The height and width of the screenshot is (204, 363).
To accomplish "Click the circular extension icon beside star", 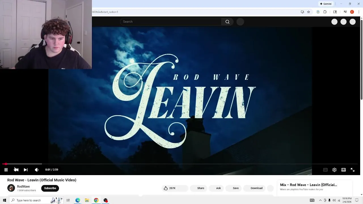I will (x=318, y=12).
